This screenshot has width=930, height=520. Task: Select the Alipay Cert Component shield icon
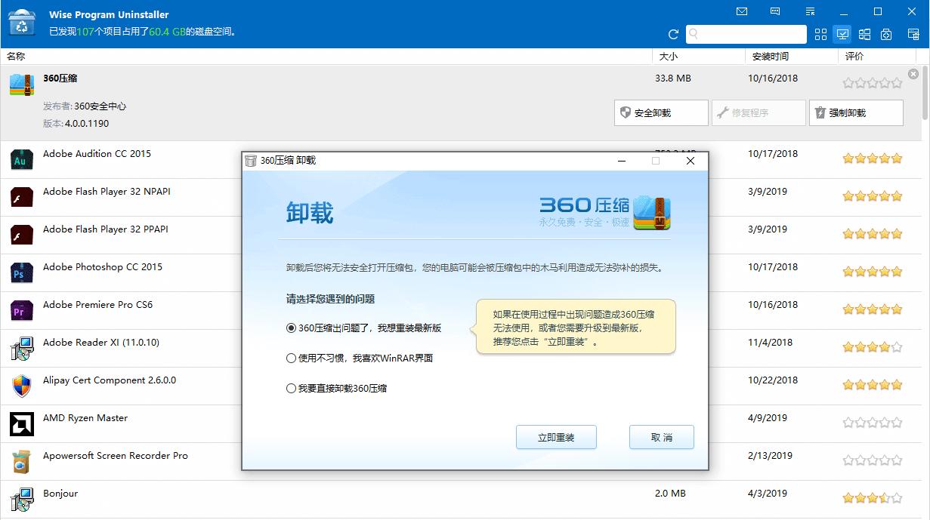pos(22,386)
